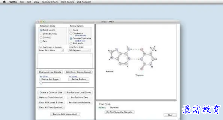
Task: Choose the Both ends arrow option
Action: (x=71, y=43)
